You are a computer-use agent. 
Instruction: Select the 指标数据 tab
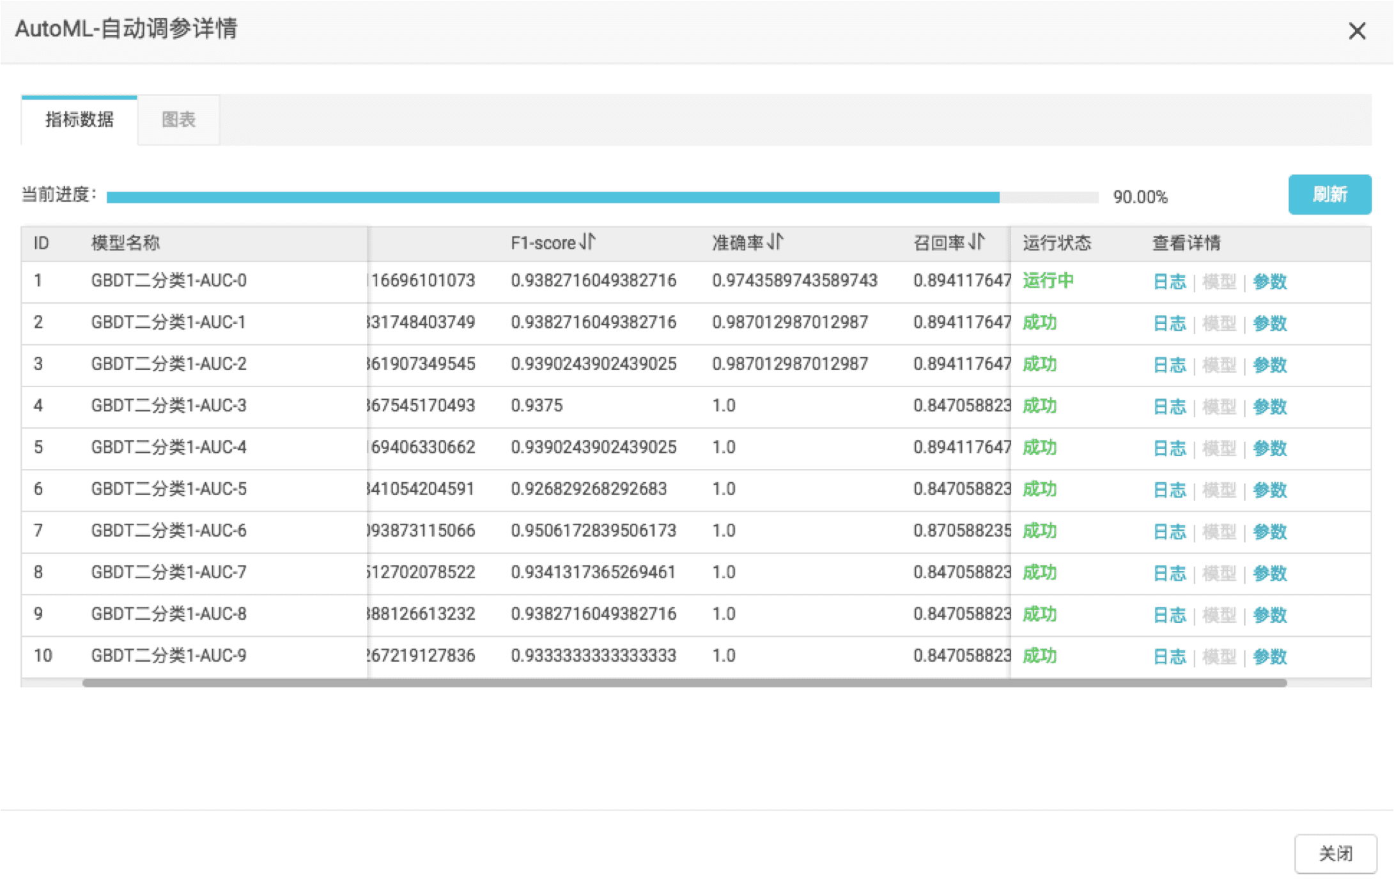[x=79, y=119]
